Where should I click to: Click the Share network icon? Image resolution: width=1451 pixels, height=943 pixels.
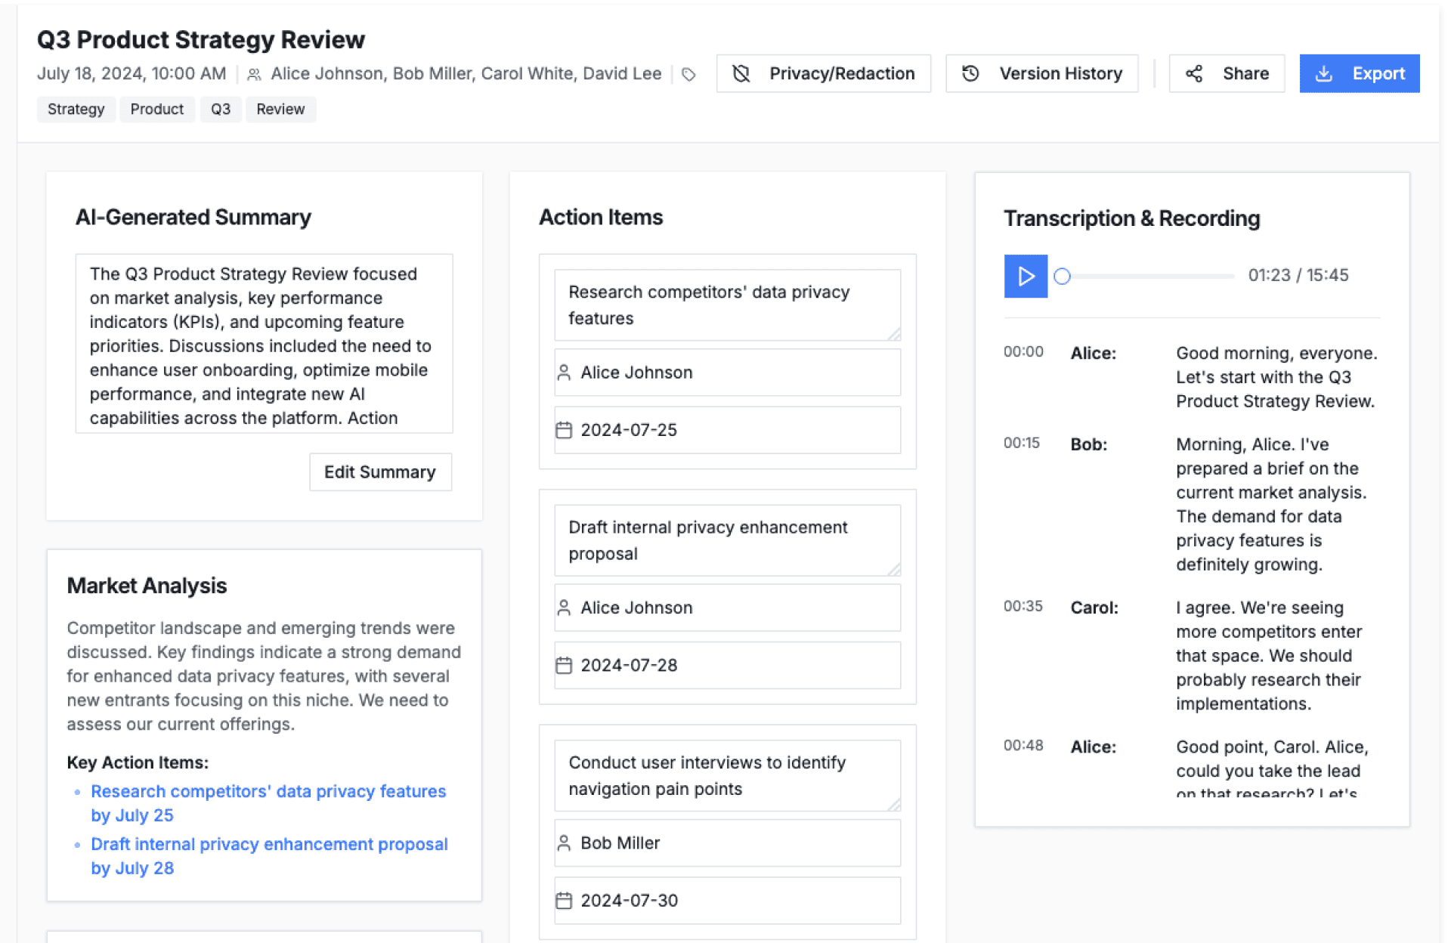coord(1194,73)
